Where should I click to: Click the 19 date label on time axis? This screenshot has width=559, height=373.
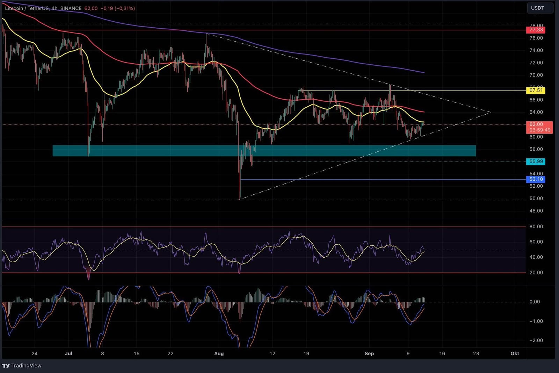[x=306, y=353]
